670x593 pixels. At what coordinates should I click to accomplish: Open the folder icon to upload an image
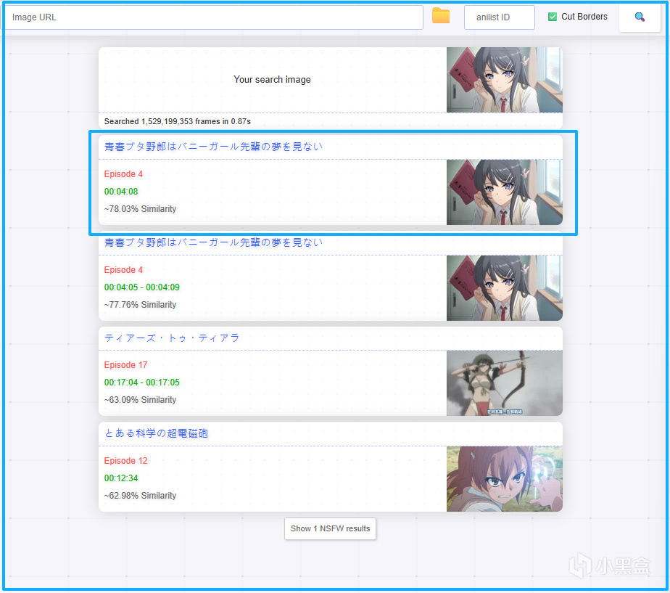point(441,16)
